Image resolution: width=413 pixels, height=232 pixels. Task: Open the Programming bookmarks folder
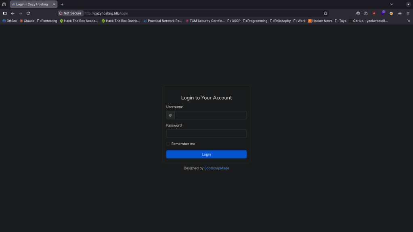pos(255,21)
